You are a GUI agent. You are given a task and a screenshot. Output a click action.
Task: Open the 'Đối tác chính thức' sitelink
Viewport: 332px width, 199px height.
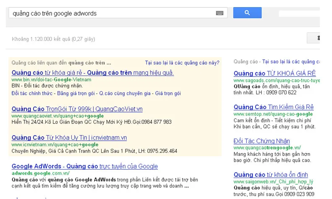pyautogui.click(x=32, y=93)
